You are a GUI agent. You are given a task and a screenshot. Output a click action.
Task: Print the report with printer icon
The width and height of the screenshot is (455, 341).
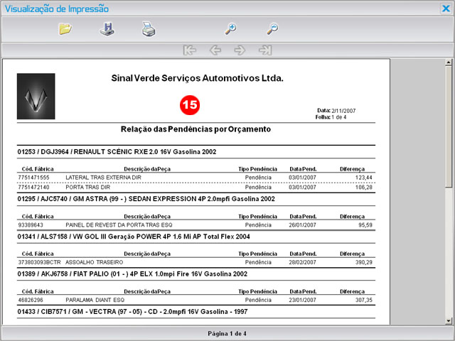(x=149, y=29)
